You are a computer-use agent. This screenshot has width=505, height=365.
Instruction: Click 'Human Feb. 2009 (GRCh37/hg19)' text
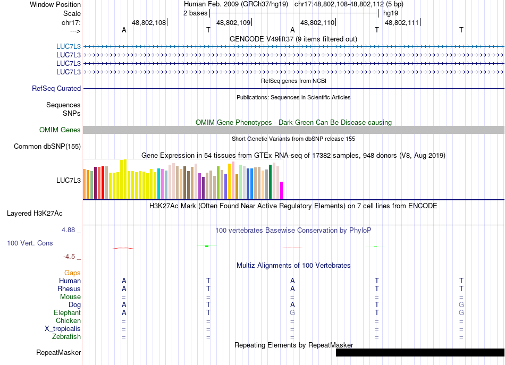[x=236, y=4]
